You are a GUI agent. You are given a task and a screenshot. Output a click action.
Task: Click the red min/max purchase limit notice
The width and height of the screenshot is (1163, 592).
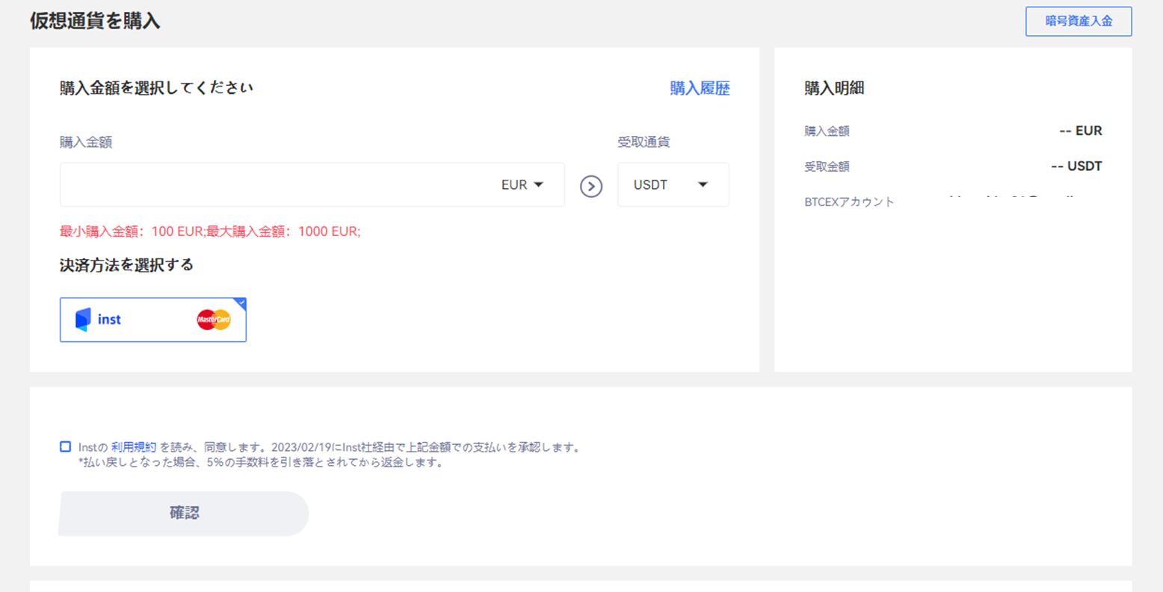click(210, 231)
